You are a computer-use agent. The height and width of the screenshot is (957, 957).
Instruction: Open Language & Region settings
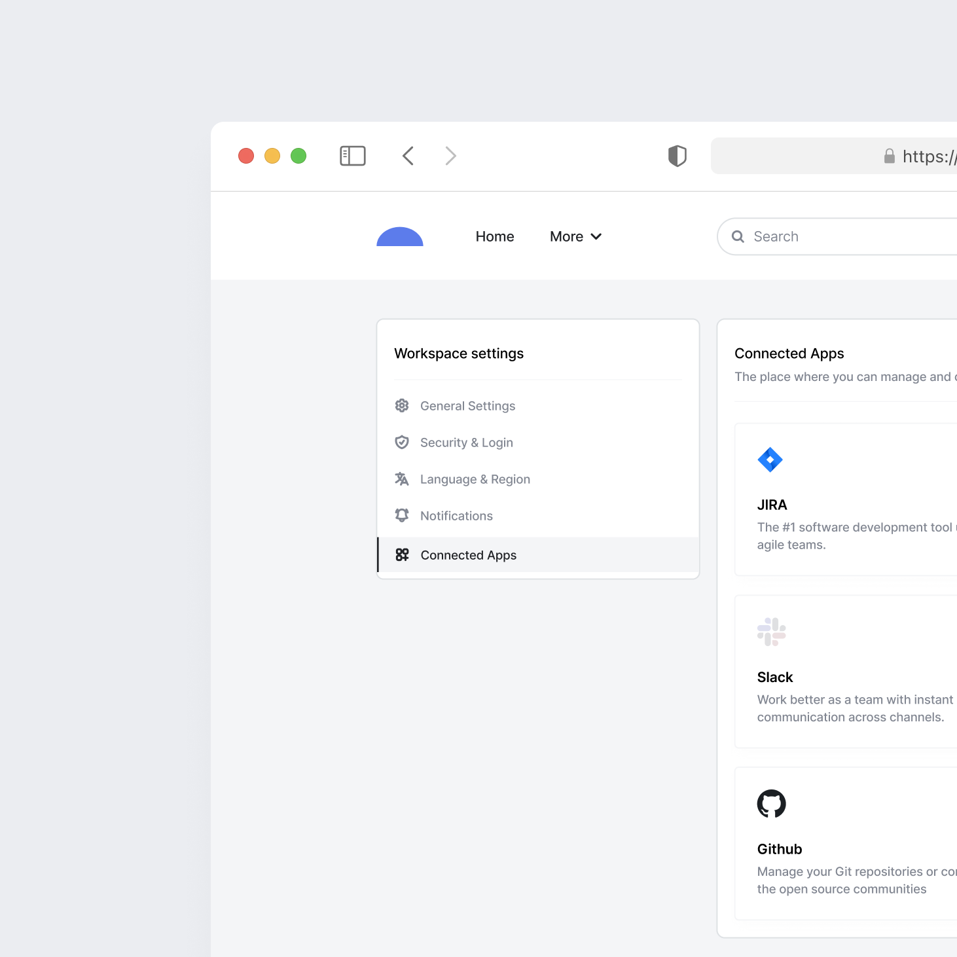click(x=475, y=479)
